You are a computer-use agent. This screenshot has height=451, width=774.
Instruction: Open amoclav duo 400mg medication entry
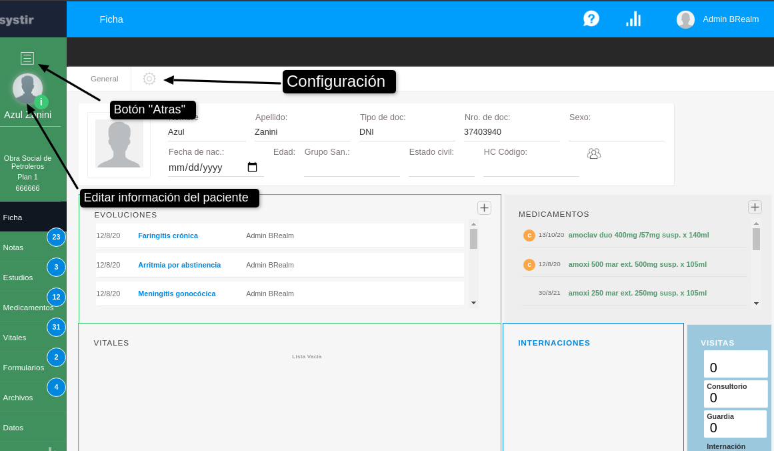638,235
